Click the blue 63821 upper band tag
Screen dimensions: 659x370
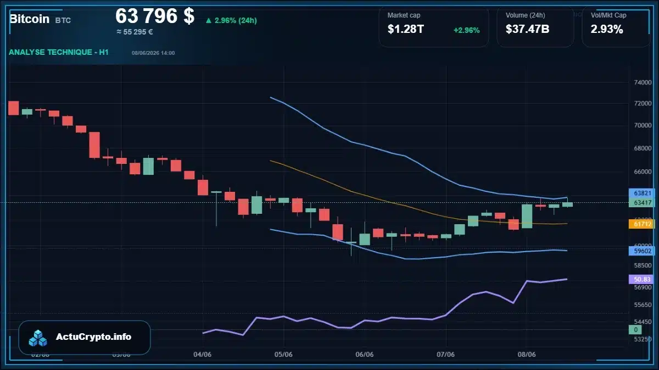click(x=642, y=193)
